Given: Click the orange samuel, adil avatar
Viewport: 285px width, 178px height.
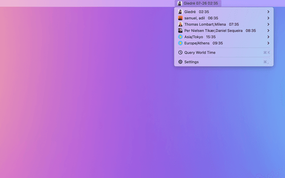Looking at the screenshot, I should 180,18.
